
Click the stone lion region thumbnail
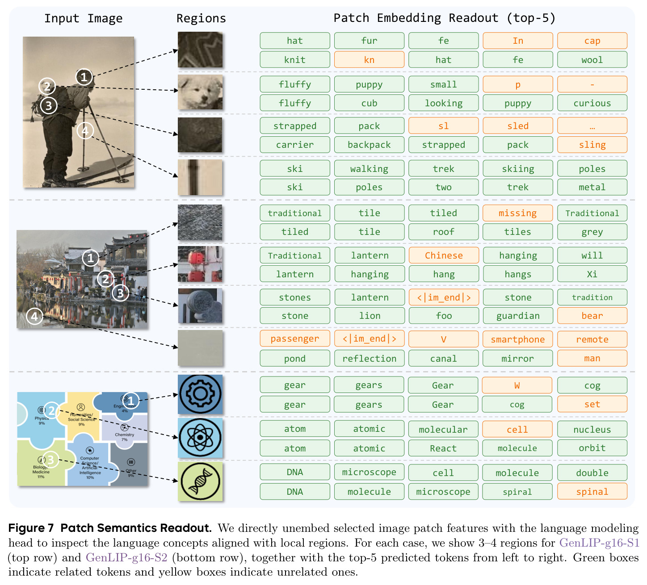coord(200,305)
